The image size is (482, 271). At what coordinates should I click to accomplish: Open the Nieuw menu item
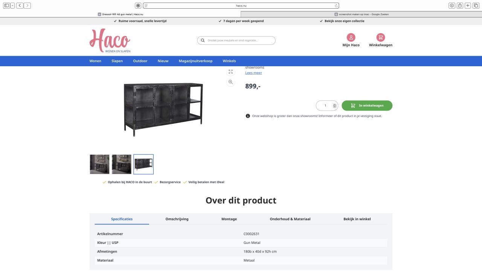pos(163,61)
